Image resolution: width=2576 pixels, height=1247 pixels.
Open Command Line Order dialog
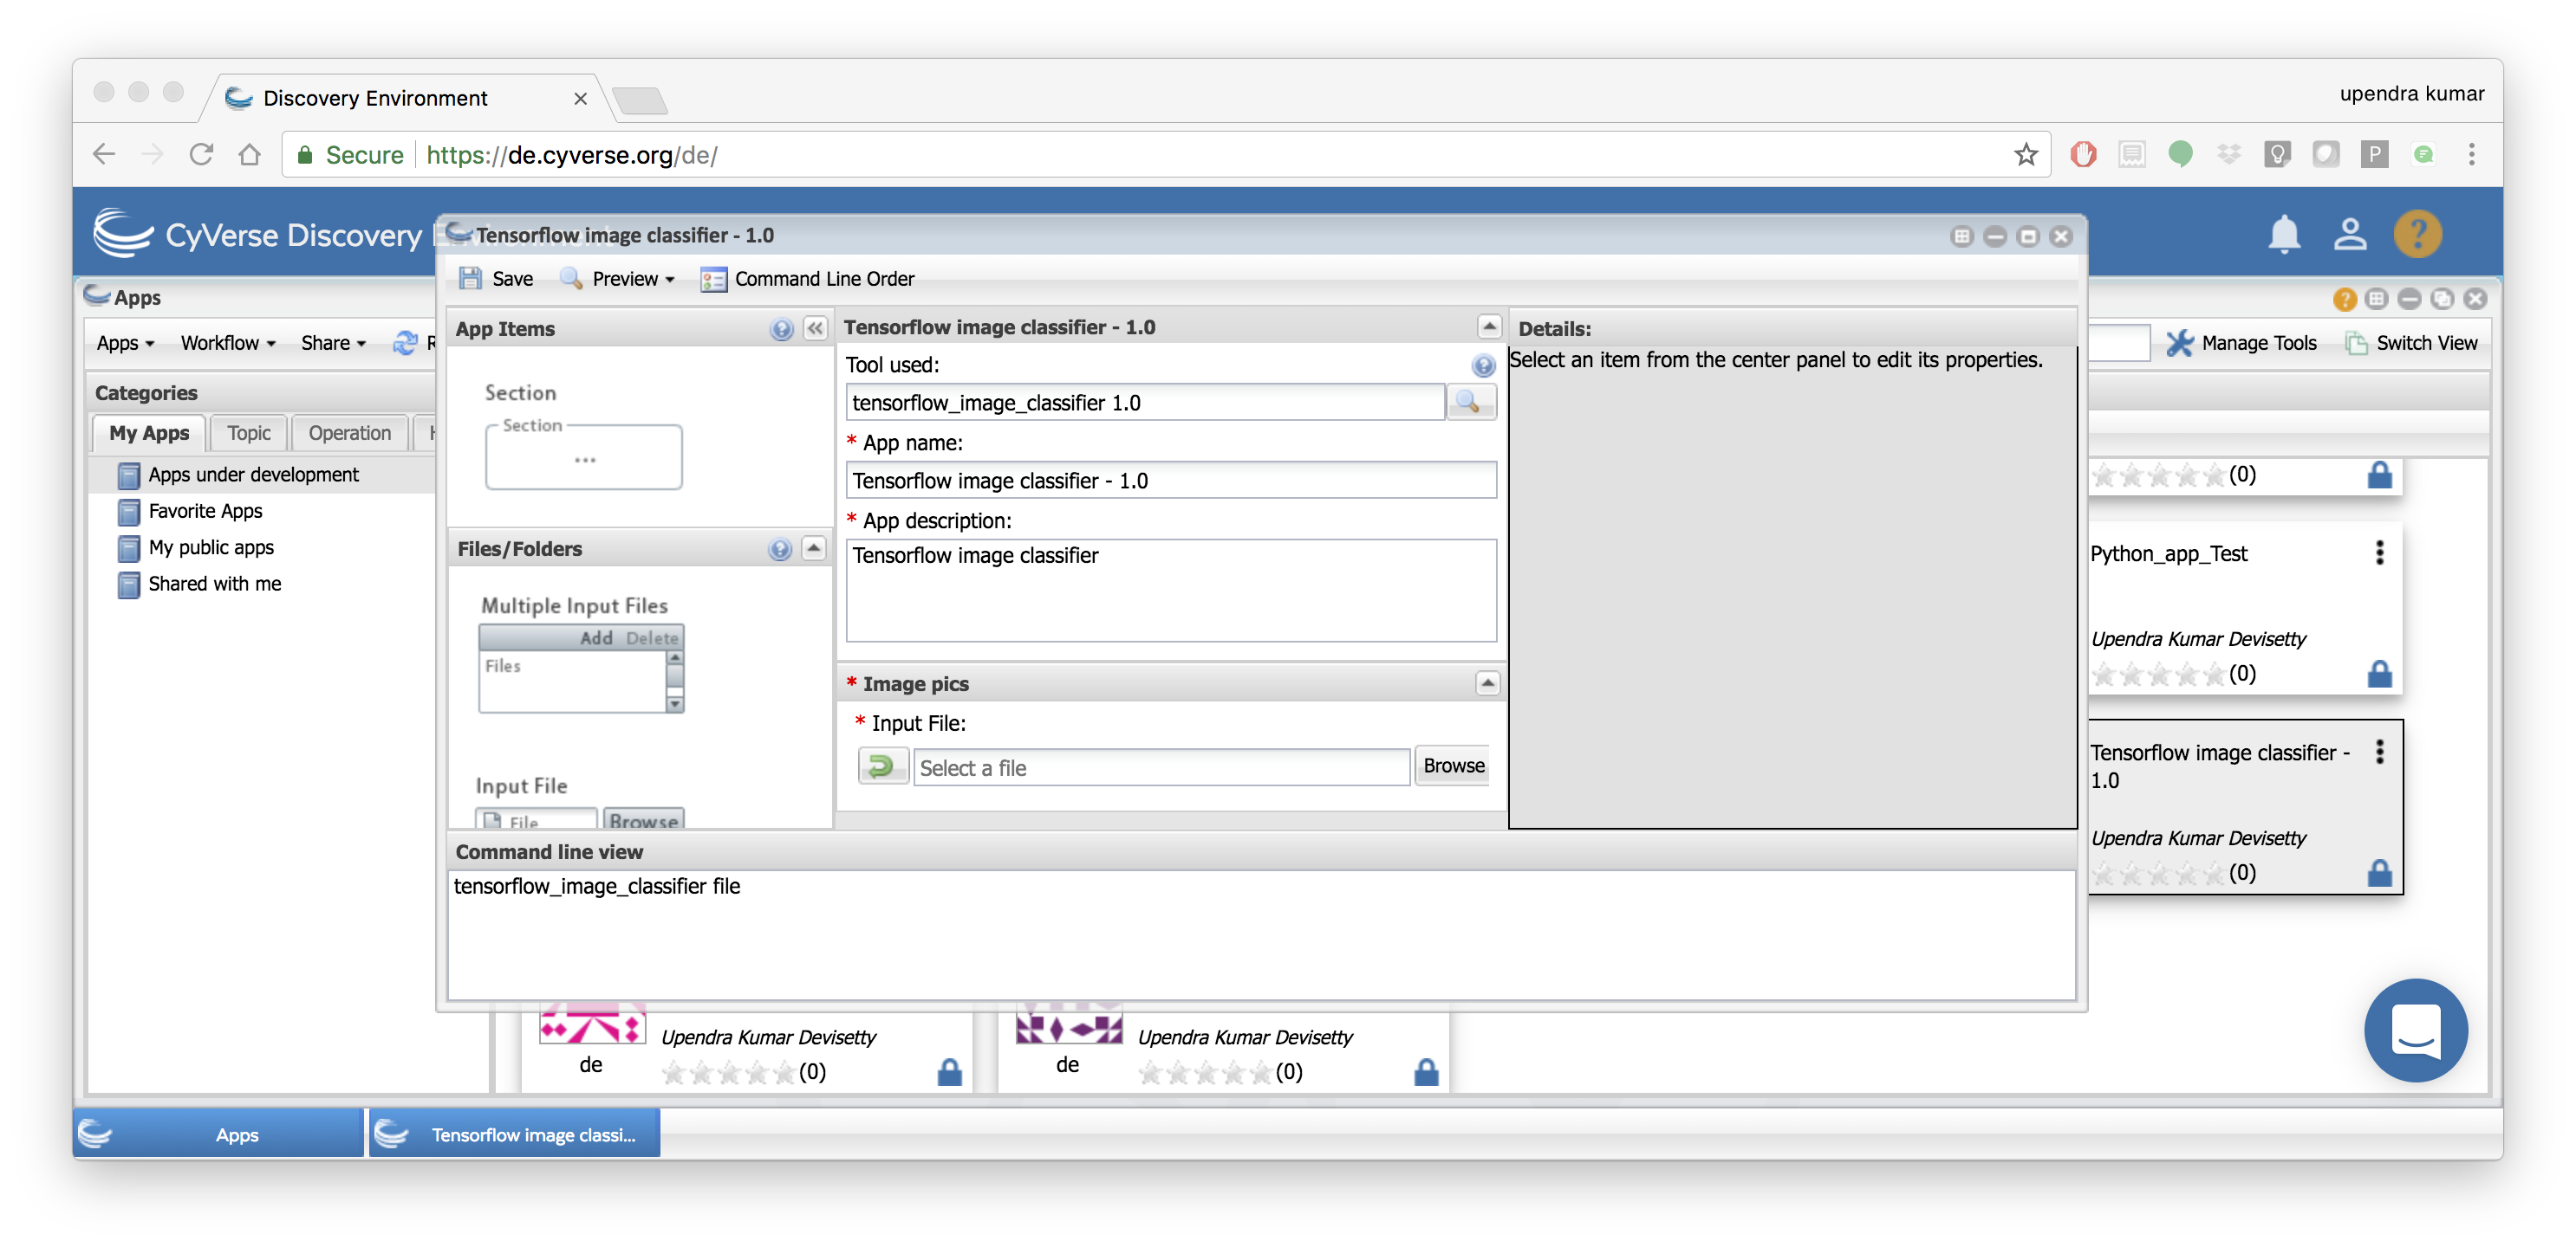coord(807,279)
